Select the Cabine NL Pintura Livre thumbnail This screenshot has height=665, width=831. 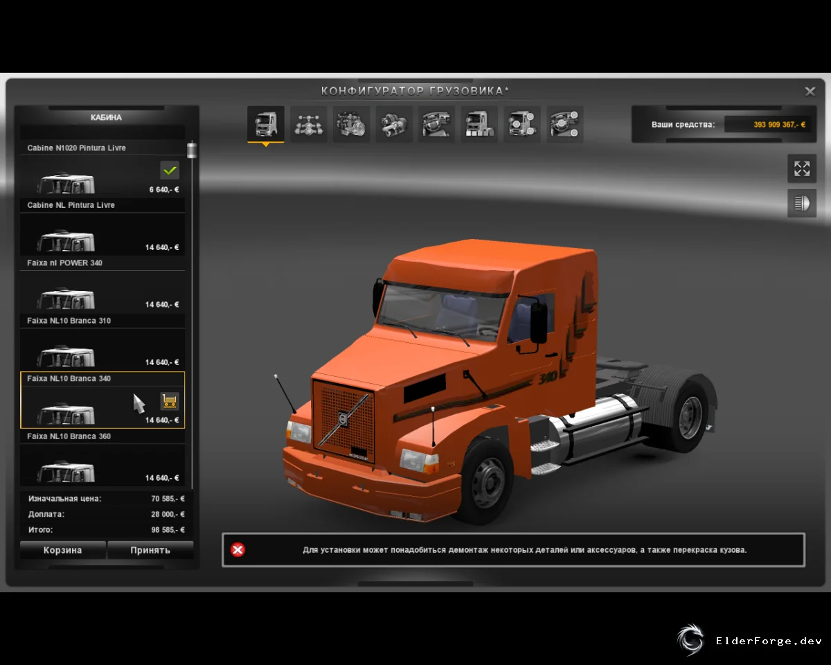66,241
